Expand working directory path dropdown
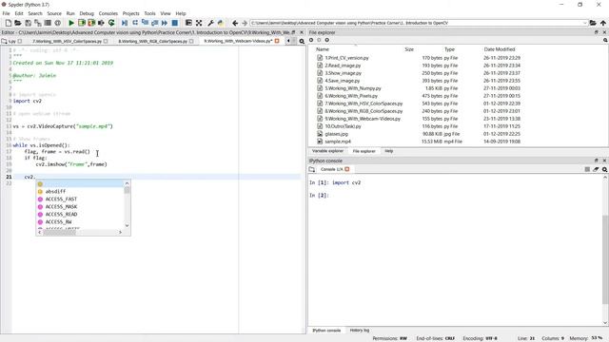The height and width of the screenshot is (342, 609). (x=584, y=23)
